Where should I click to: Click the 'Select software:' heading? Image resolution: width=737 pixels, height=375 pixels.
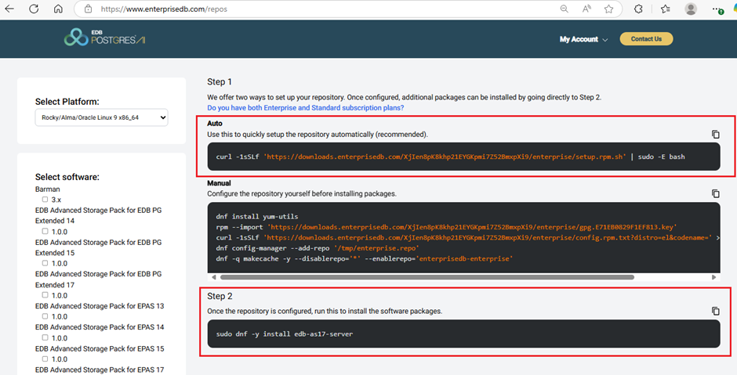click(x=67, y=177)
